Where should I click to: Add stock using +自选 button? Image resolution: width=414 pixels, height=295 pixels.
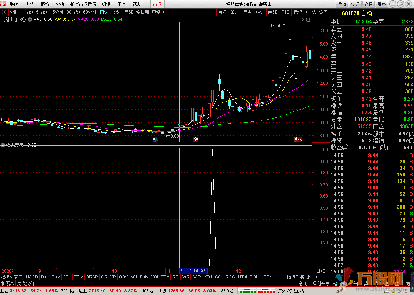310,12
